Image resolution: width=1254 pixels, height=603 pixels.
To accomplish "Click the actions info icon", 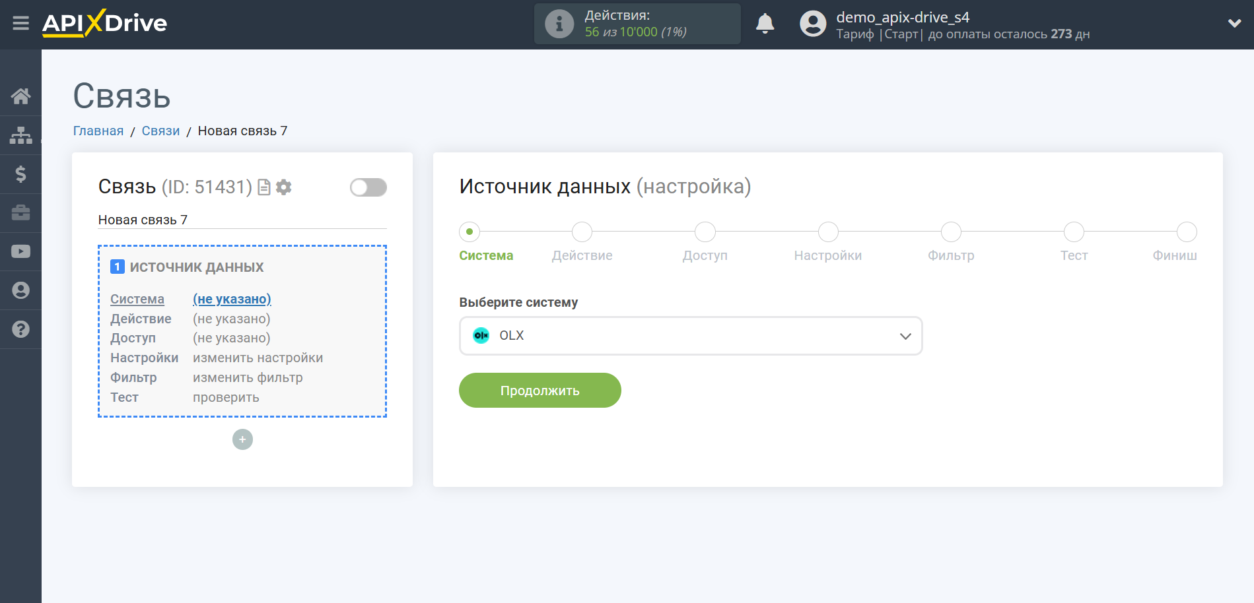I will coord(559,24).
